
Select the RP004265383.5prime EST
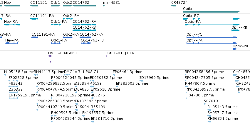click(x=37, y=104)
